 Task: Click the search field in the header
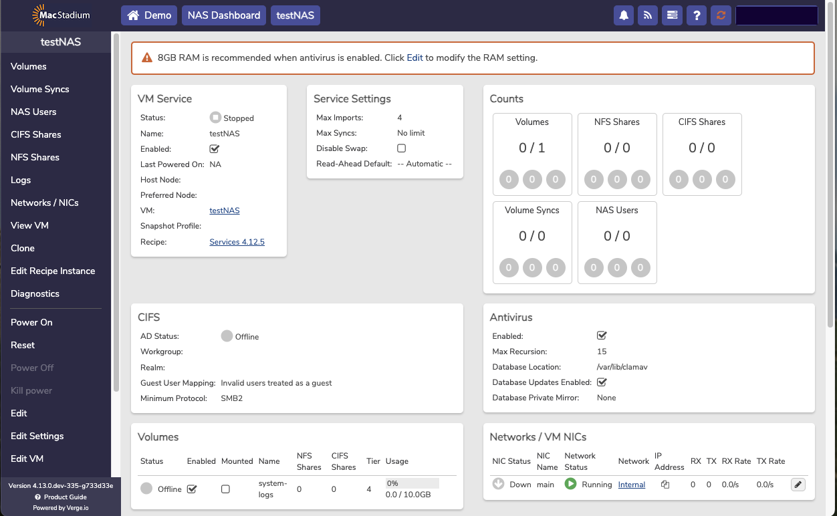point(776,15)
